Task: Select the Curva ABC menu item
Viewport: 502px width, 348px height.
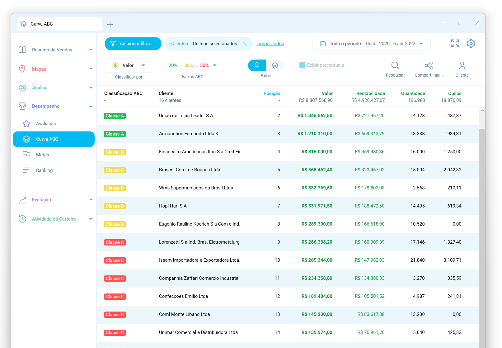Action: (x=54, y=139)
